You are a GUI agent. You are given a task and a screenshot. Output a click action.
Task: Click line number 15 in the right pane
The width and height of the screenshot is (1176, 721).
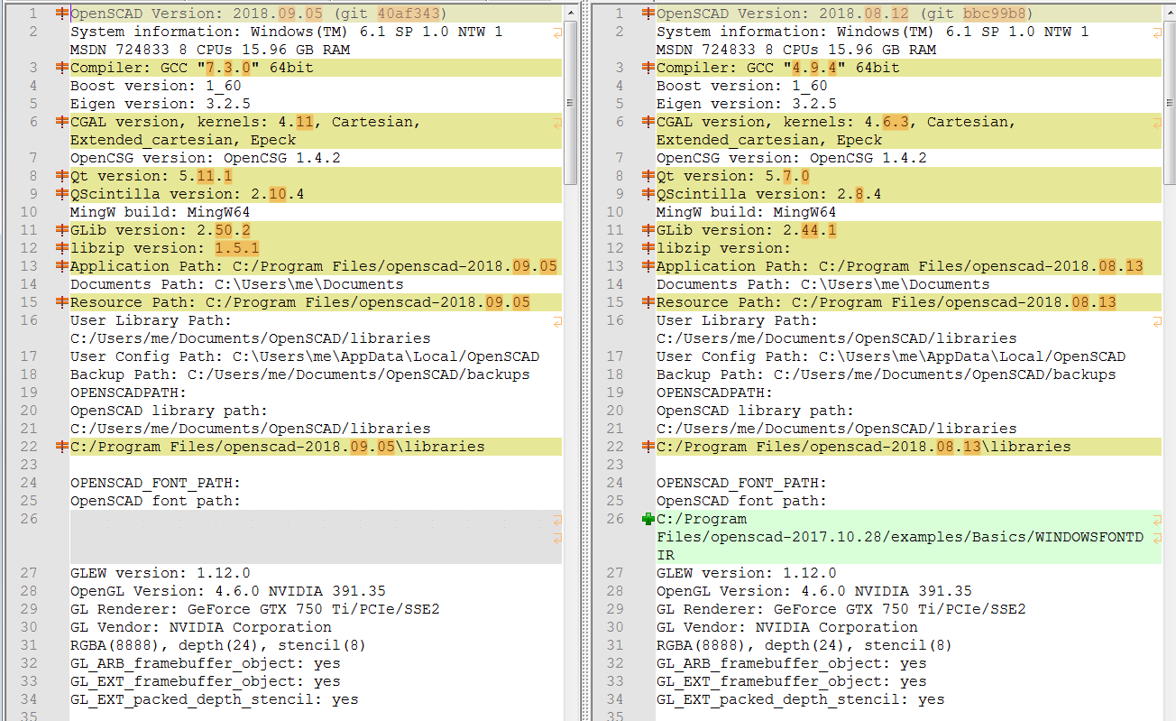[x=615, y=301]
